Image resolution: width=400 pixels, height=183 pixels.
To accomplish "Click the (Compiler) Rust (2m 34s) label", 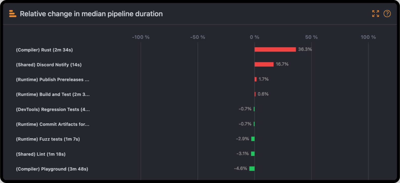I will (44, 50).
